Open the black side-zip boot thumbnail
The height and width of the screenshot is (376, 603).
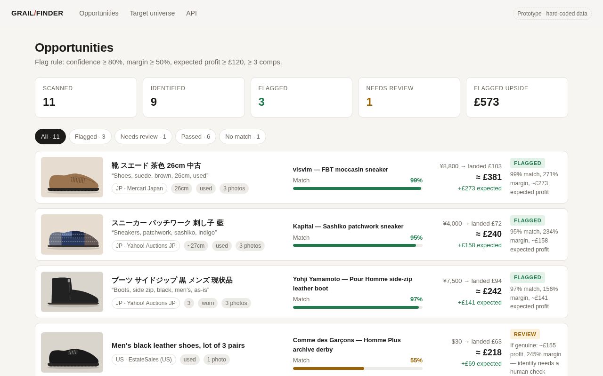point(72,292)
